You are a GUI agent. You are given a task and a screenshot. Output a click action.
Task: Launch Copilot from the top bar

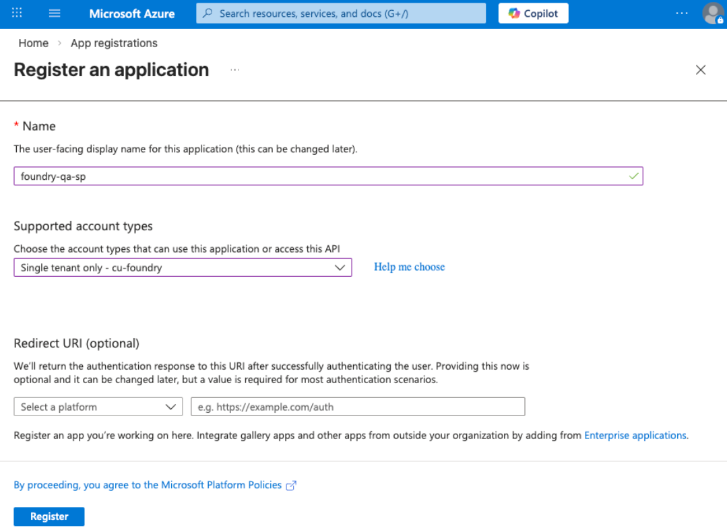click(533, 13)
